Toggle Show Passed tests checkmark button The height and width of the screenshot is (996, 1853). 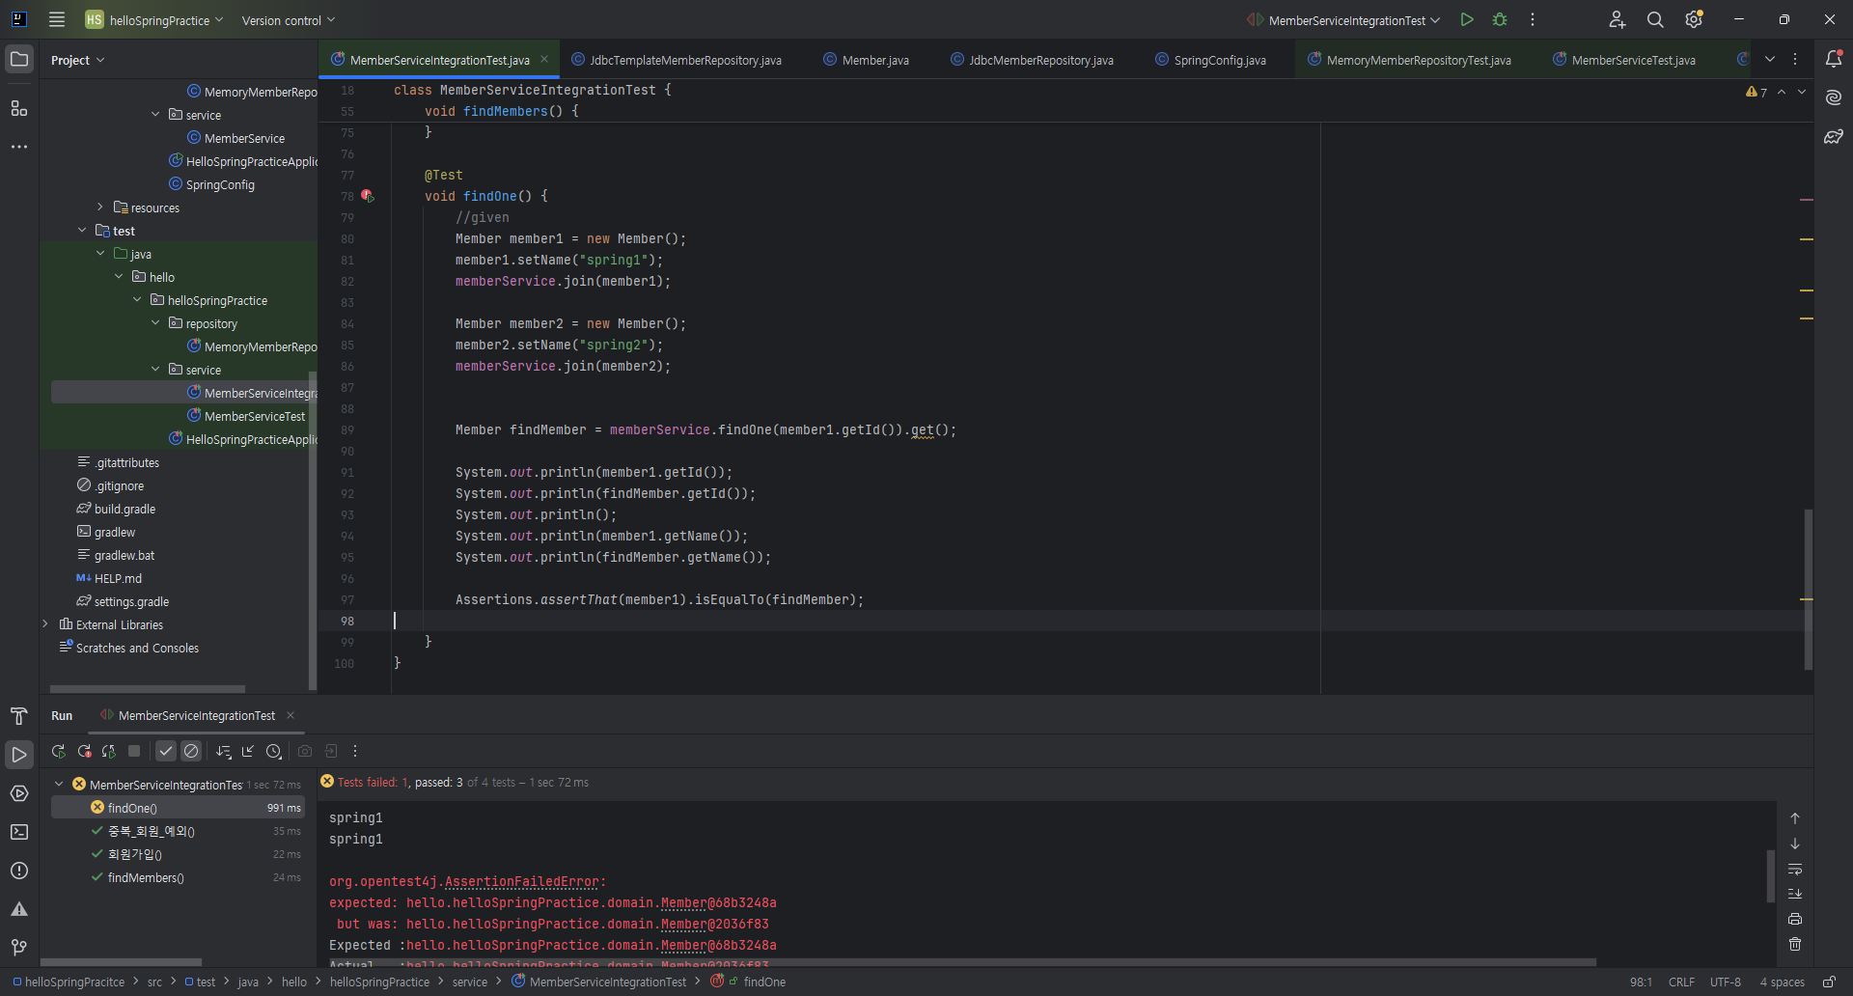click(x=166, y=751)
